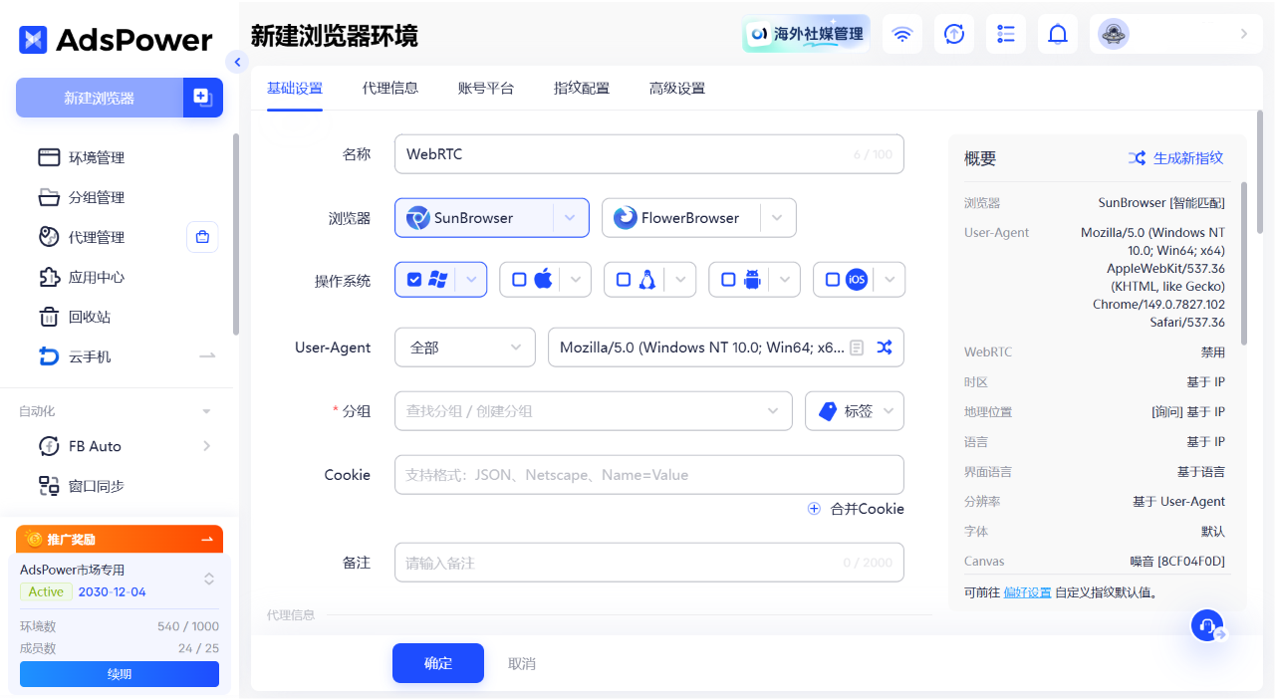Check the macOS operating system checkbox
Image resolution: width=1275 pixels, height=699 pixels.
(519, 280)
